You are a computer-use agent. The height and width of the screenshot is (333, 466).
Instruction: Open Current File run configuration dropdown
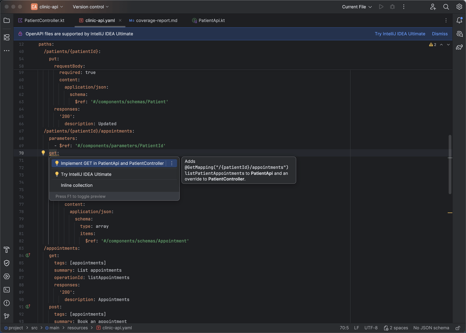coord(357,7)
